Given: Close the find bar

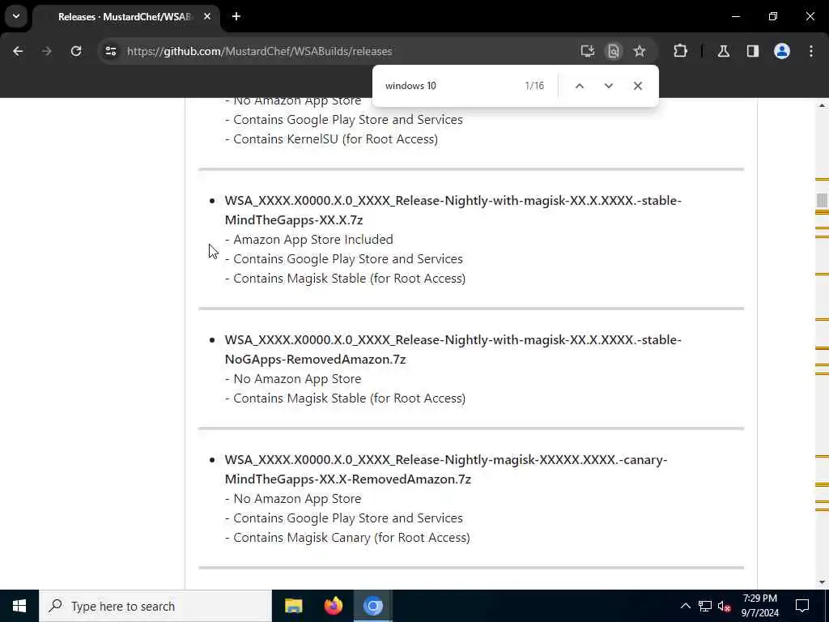Looking at the screenshot, I should point(638,86).
